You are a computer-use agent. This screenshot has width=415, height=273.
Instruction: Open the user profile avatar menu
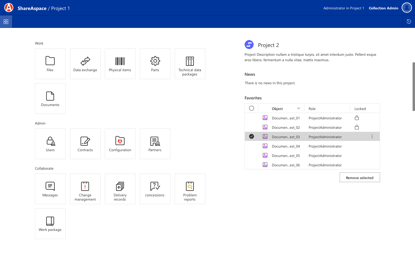coord(407,8)
